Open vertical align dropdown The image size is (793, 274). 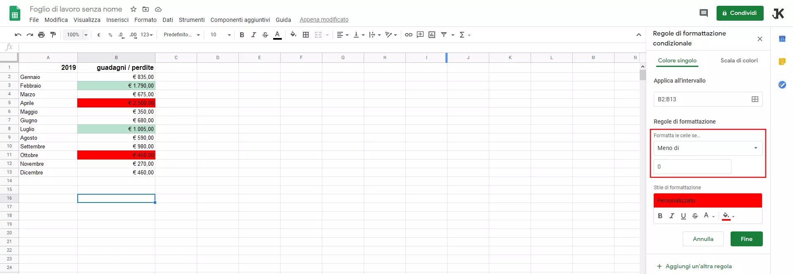tap(359, 35)
